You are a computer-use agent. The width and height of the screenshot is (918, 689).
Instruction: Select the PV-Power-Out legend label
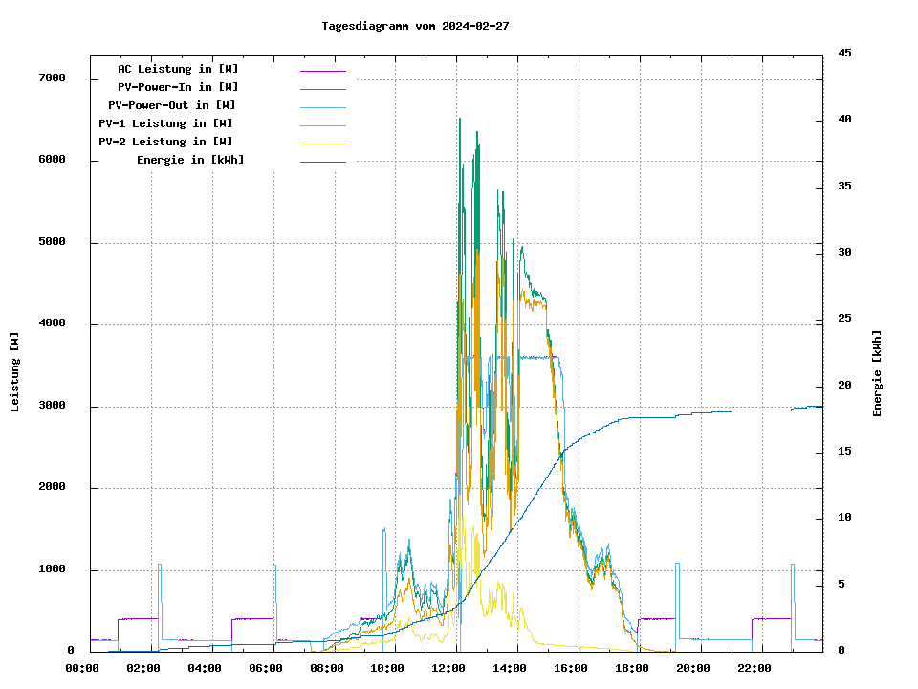click(x=172, y=105)
